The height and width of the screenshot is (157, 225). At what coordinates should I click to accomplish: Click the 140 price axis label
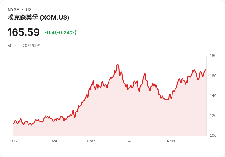click(x=213, y=96)
